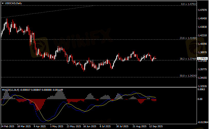Click price scale value 1.40590

(203, 44)
